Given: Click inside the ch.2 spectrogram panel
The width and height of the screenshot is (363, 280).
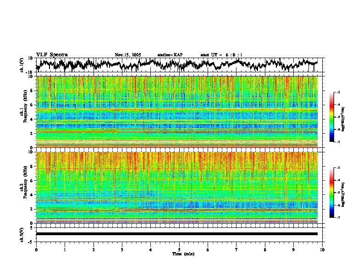Looking at the screenshot, I should [177, 188].
